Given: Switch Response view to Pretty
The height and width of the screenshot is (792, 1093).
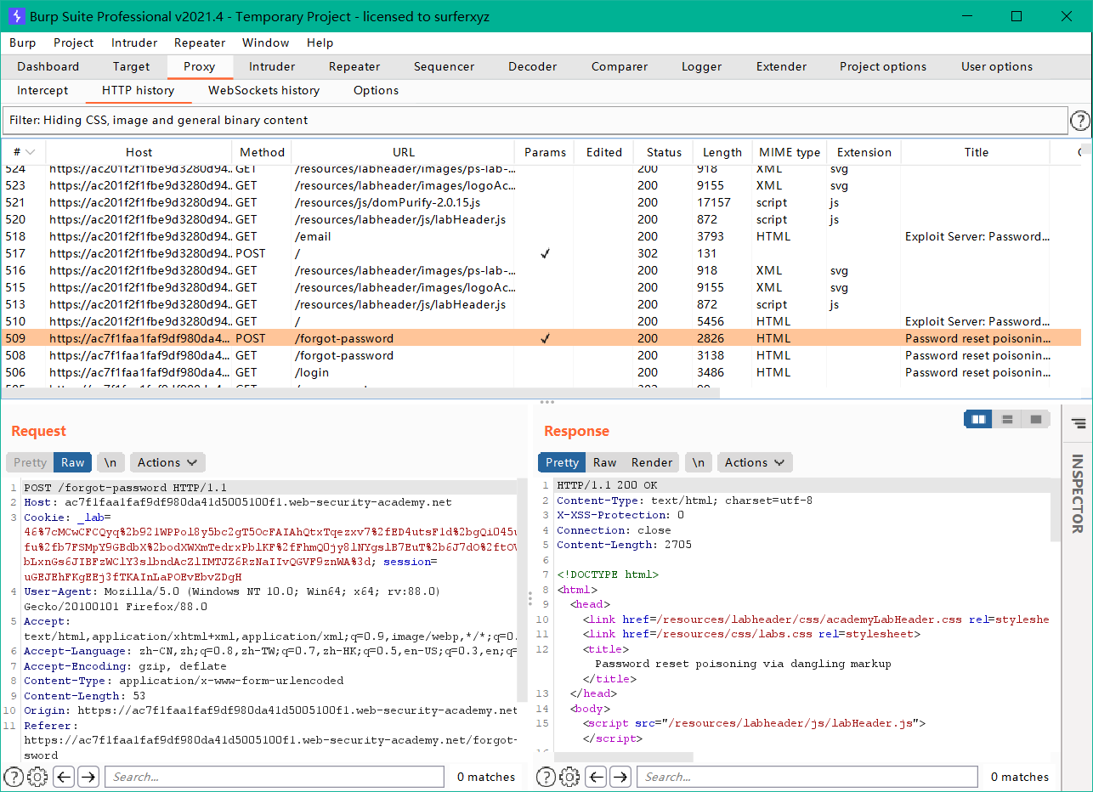Looking at the screenshot, I should pyautogui.click(x=562, y=462).
